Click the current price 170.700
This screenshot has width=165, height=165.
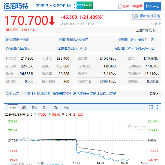click(26, 20)
